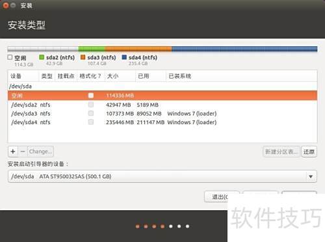This screenshot has width=325, height=242.
Task: Click the 格式化？ column header
Action: [x=91, y=76]
